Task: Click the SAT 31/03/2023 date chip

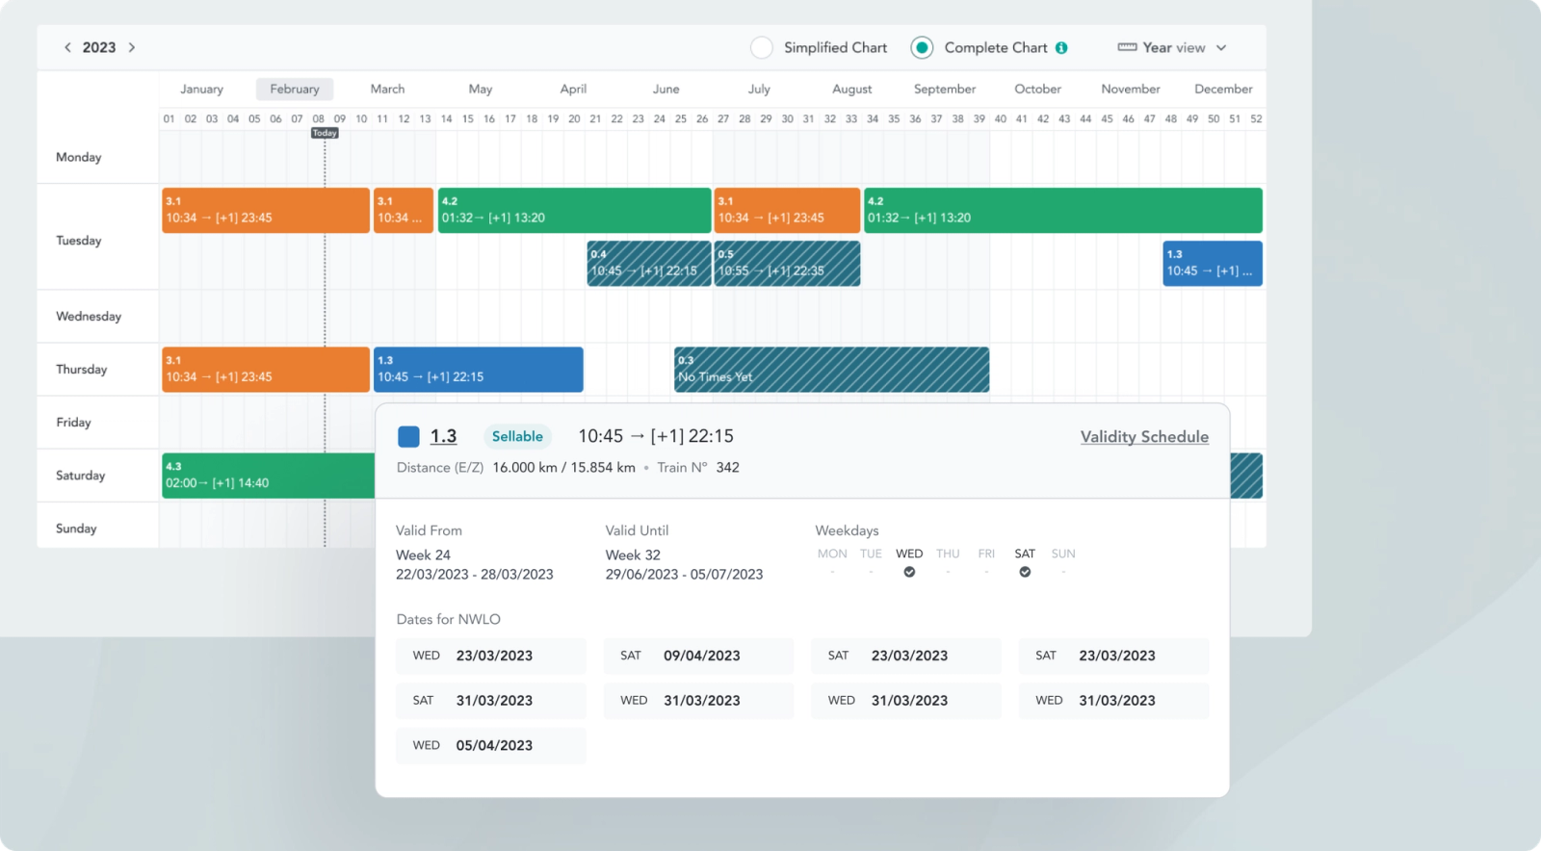Action: 491,701
